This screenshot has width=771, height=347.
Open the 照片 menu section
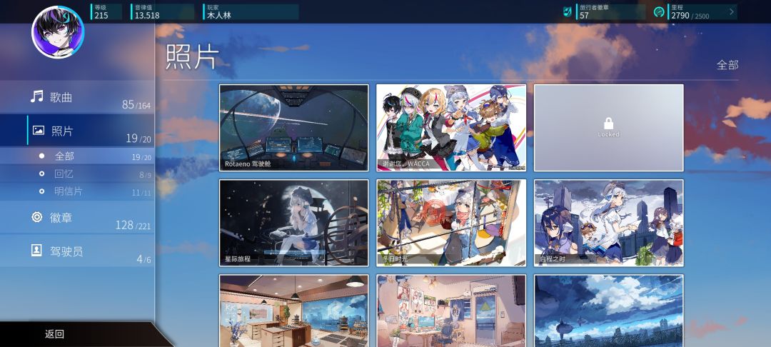click(x=77, y=130)
